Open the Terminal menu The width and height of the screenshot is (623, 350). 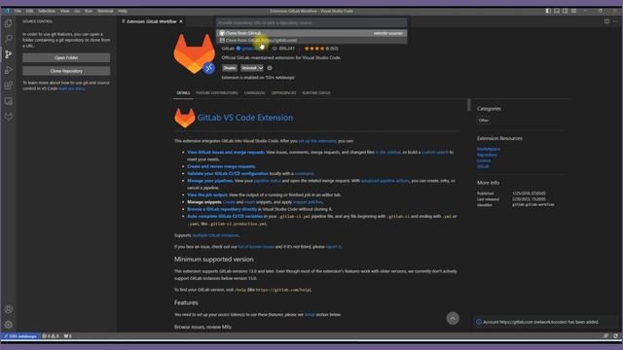click(105, 11)
